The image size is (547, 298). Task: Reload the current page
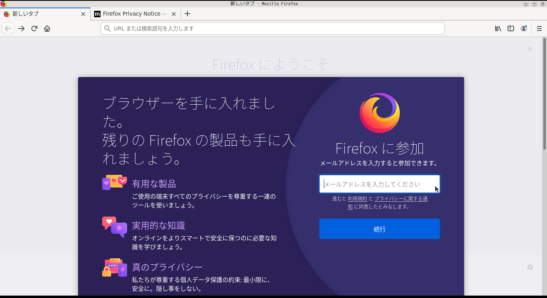34,28
